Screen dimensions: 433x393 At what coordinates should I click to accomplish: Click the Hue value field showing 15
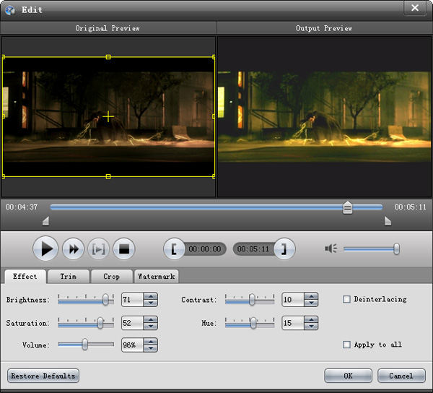click(x=293, y=323)
